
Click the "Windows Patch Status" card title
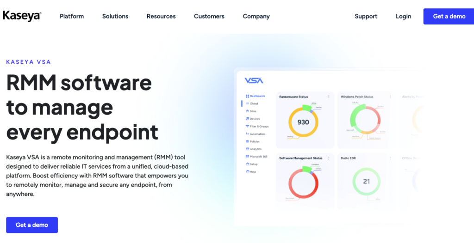point(357,97)
